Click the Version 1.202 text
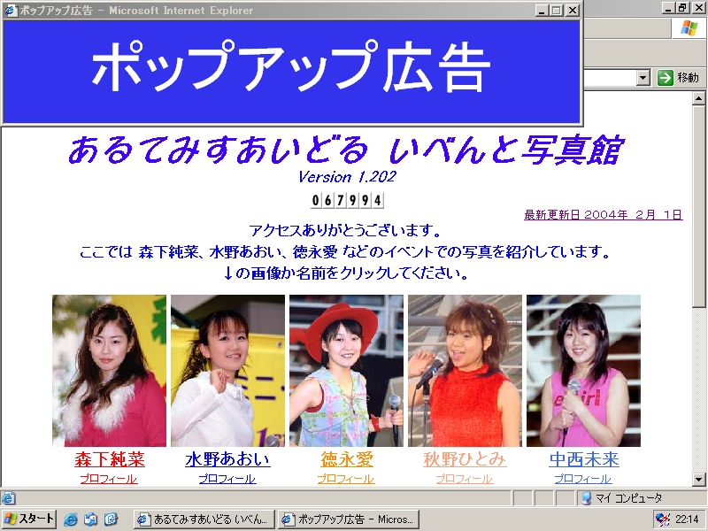Image resolution: width=708 pixels, height=531 pixels. [x=347, y=176]
